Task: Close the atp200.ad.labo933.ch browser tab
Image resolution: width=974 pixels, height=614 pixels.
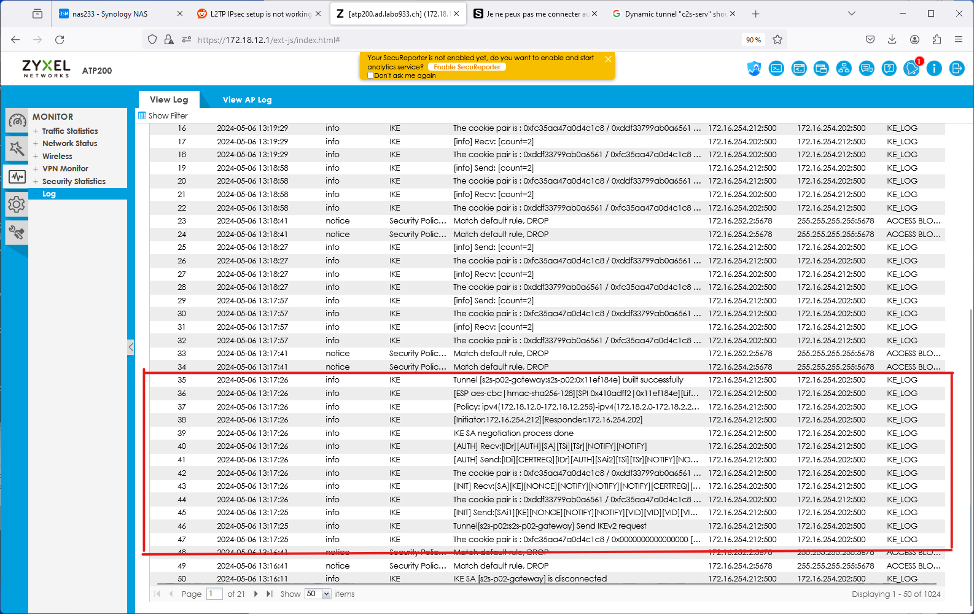Action: tap(456, 14)
